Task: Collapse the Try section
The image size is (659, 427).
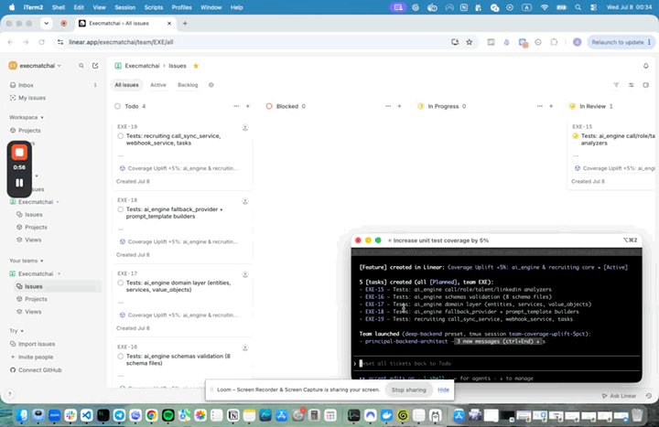Action: click(x=16, y=331)
